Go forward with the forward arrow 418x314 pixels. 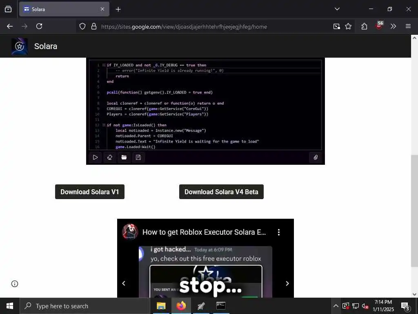coord(24,26)
